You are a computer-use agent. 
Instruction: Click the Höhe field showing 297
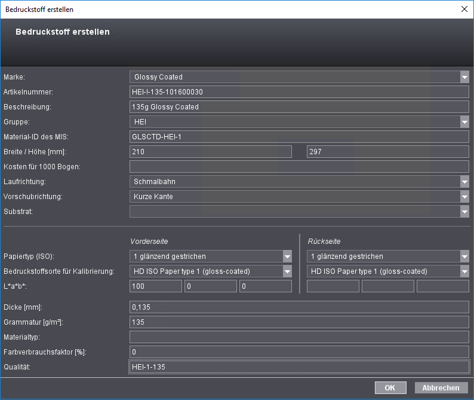tap(388, 152)
